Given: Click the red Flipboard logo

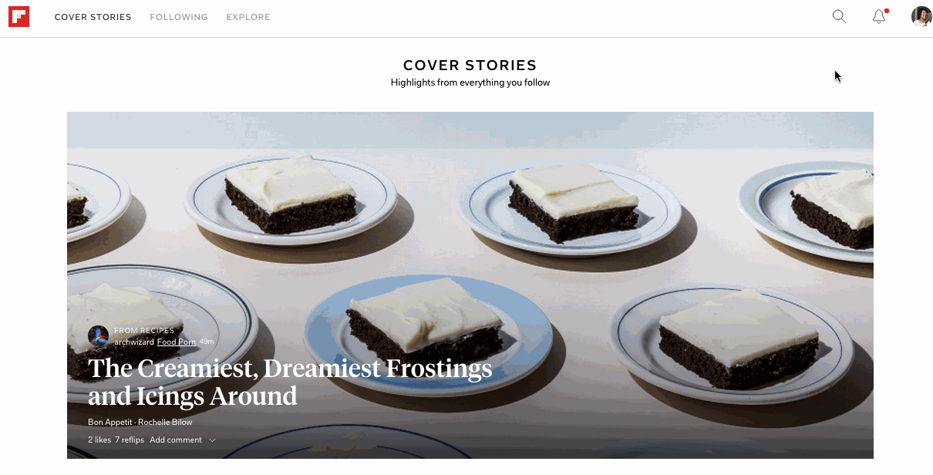Looking at the screenshot, I should (19, 17).
